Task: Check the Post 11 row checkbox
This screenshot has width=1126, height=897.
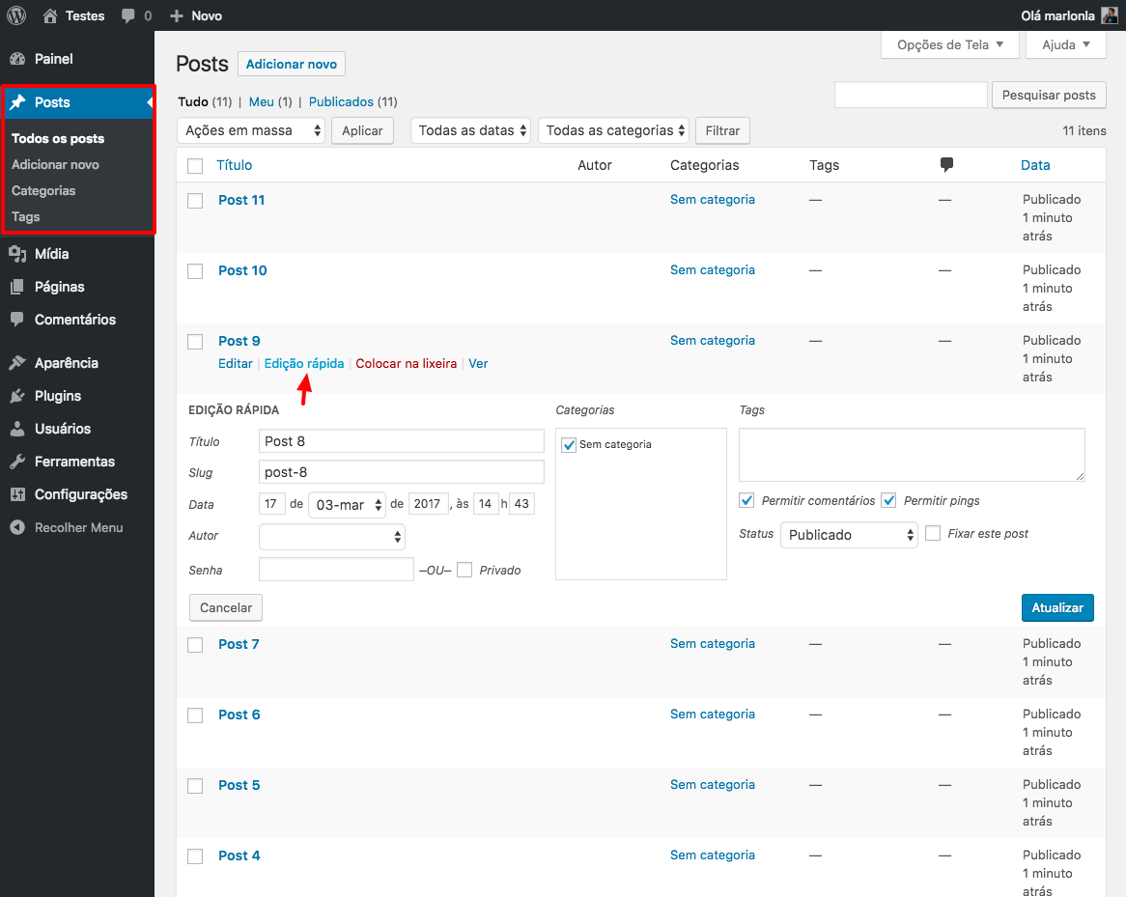Action: click(195, 201)
